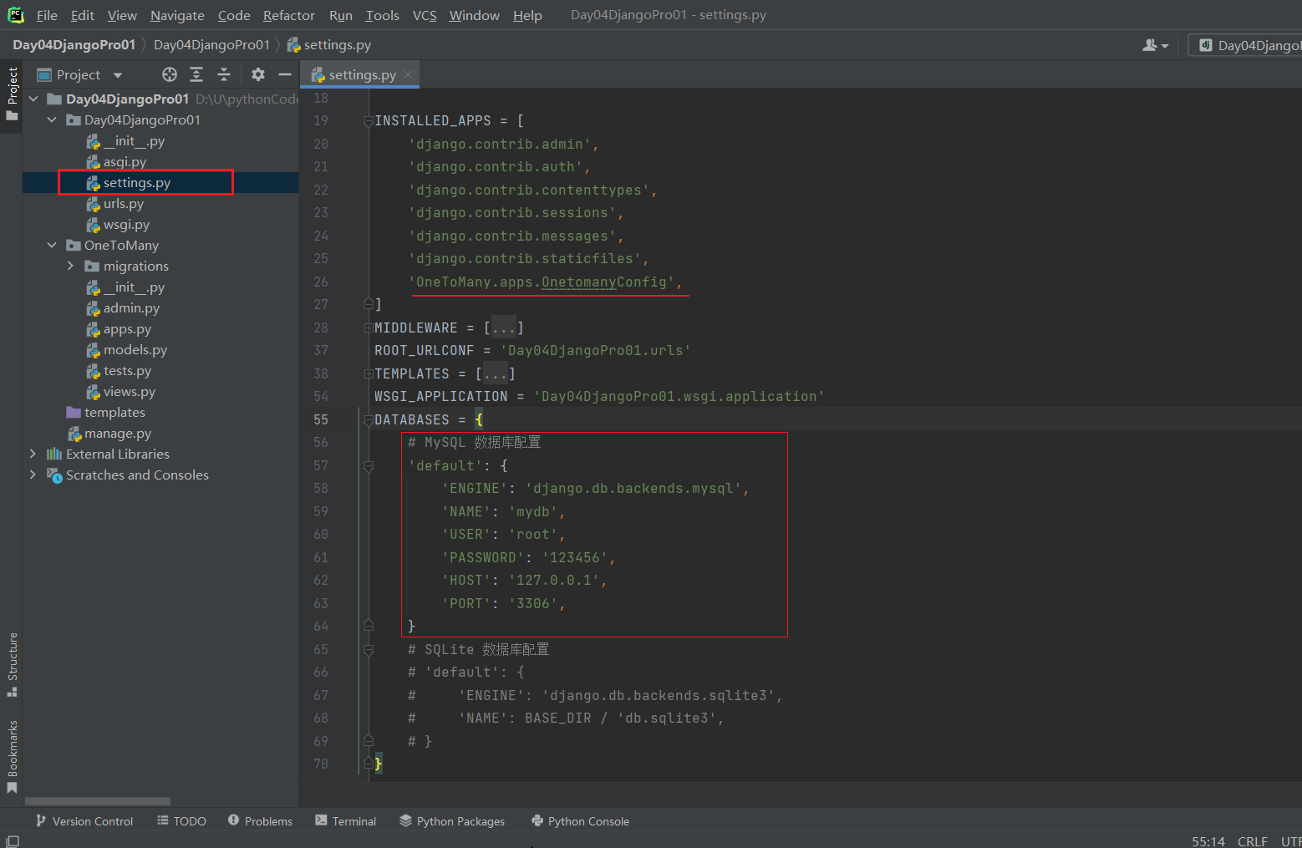Fold the INSTALLED_APPS block at line 19
The width and height of the screenshot is (1302, 848).
click(369, 121)
